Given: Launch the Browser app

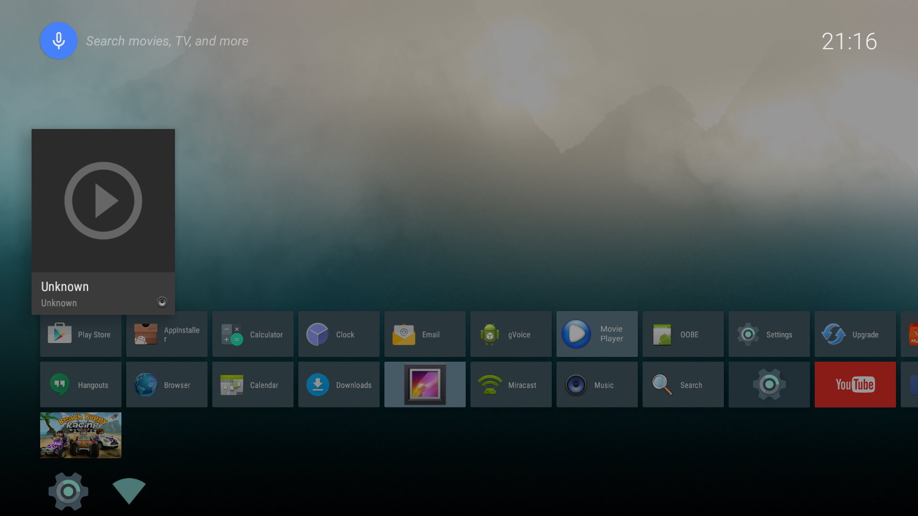Looking at the screenshot, I should pos(167,385).
